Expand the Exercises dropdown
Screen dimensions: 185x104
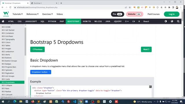[47, 14]
